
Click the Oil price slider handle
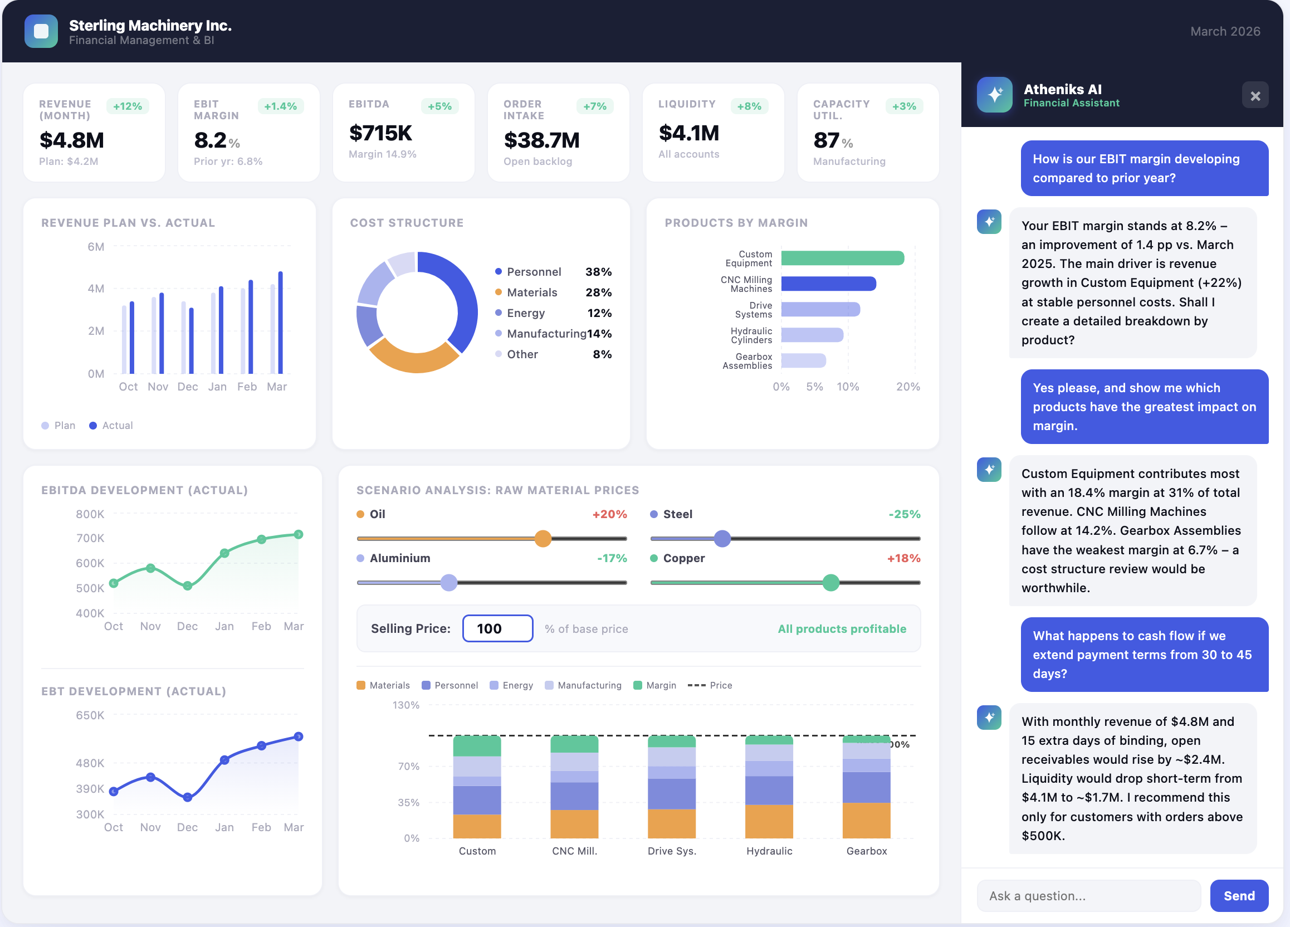coord(543,538)
